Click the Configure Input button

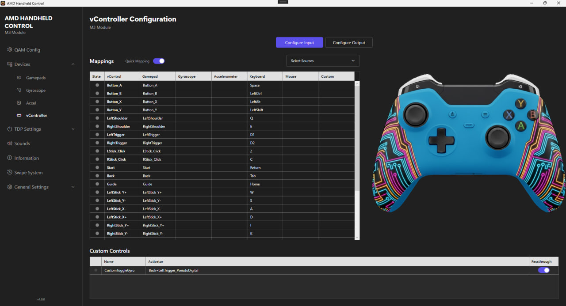tap(299, 42)
